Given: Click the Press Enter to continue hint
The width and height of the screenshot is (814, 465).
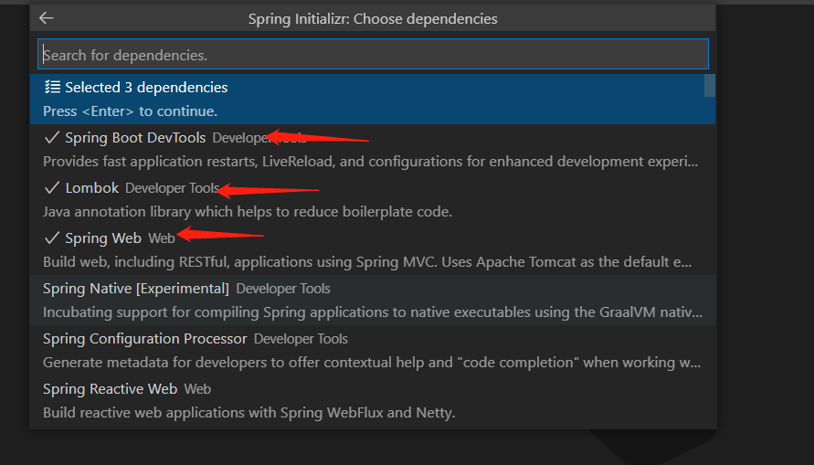Looking at the screenshot, I should [x=130, y=111].
